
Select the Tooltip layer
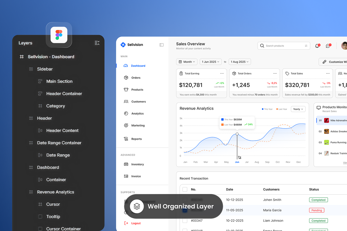click(53, 217)
